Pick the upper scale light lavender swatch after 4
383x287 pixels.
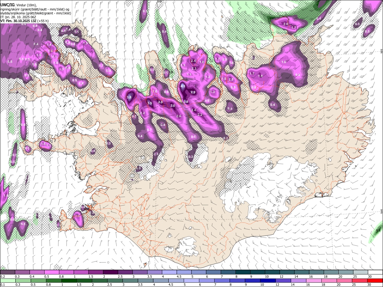point(169,272)
